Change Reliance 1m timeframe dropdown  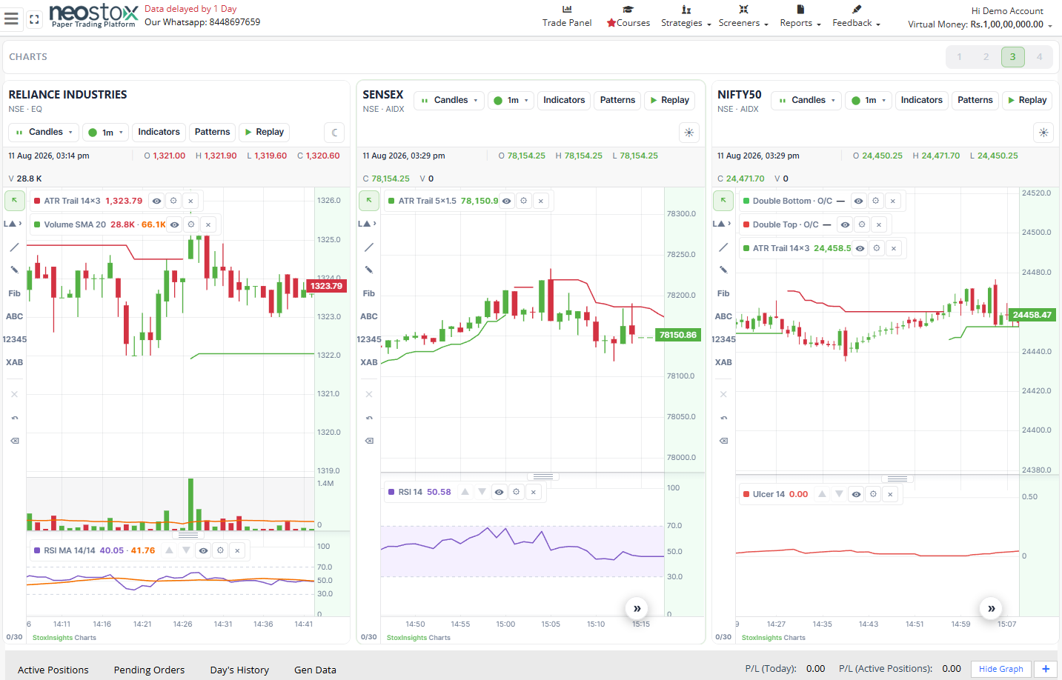click(106, 133)
